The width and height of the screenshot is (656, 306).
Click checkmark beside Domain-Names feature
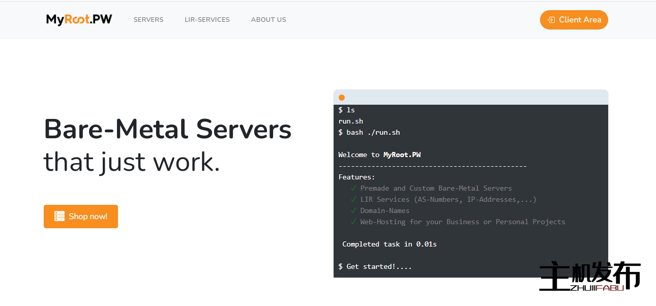(x=353, y=210)
